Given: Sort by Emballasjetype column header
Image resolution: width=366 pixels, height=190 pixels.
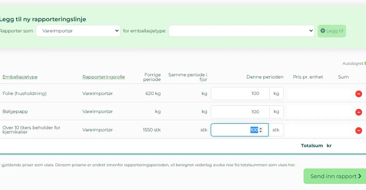Looking at the screenshot, I should coord(20,77).
